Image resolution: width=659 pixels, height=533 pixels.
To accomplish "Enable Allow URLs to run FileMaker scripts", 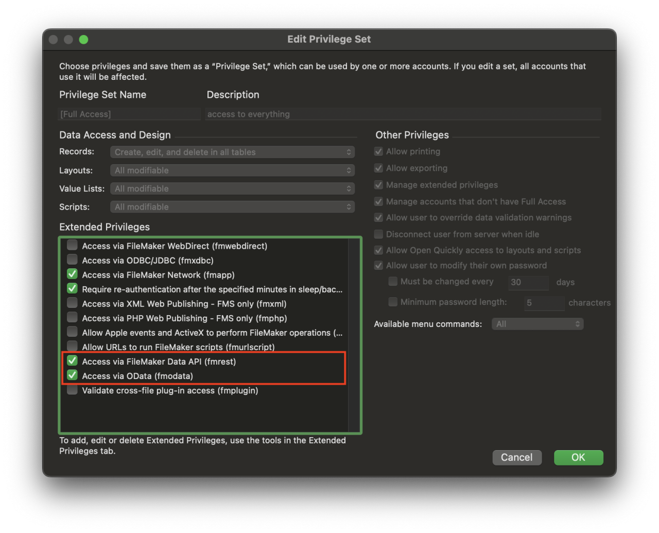I will point(72,347).
